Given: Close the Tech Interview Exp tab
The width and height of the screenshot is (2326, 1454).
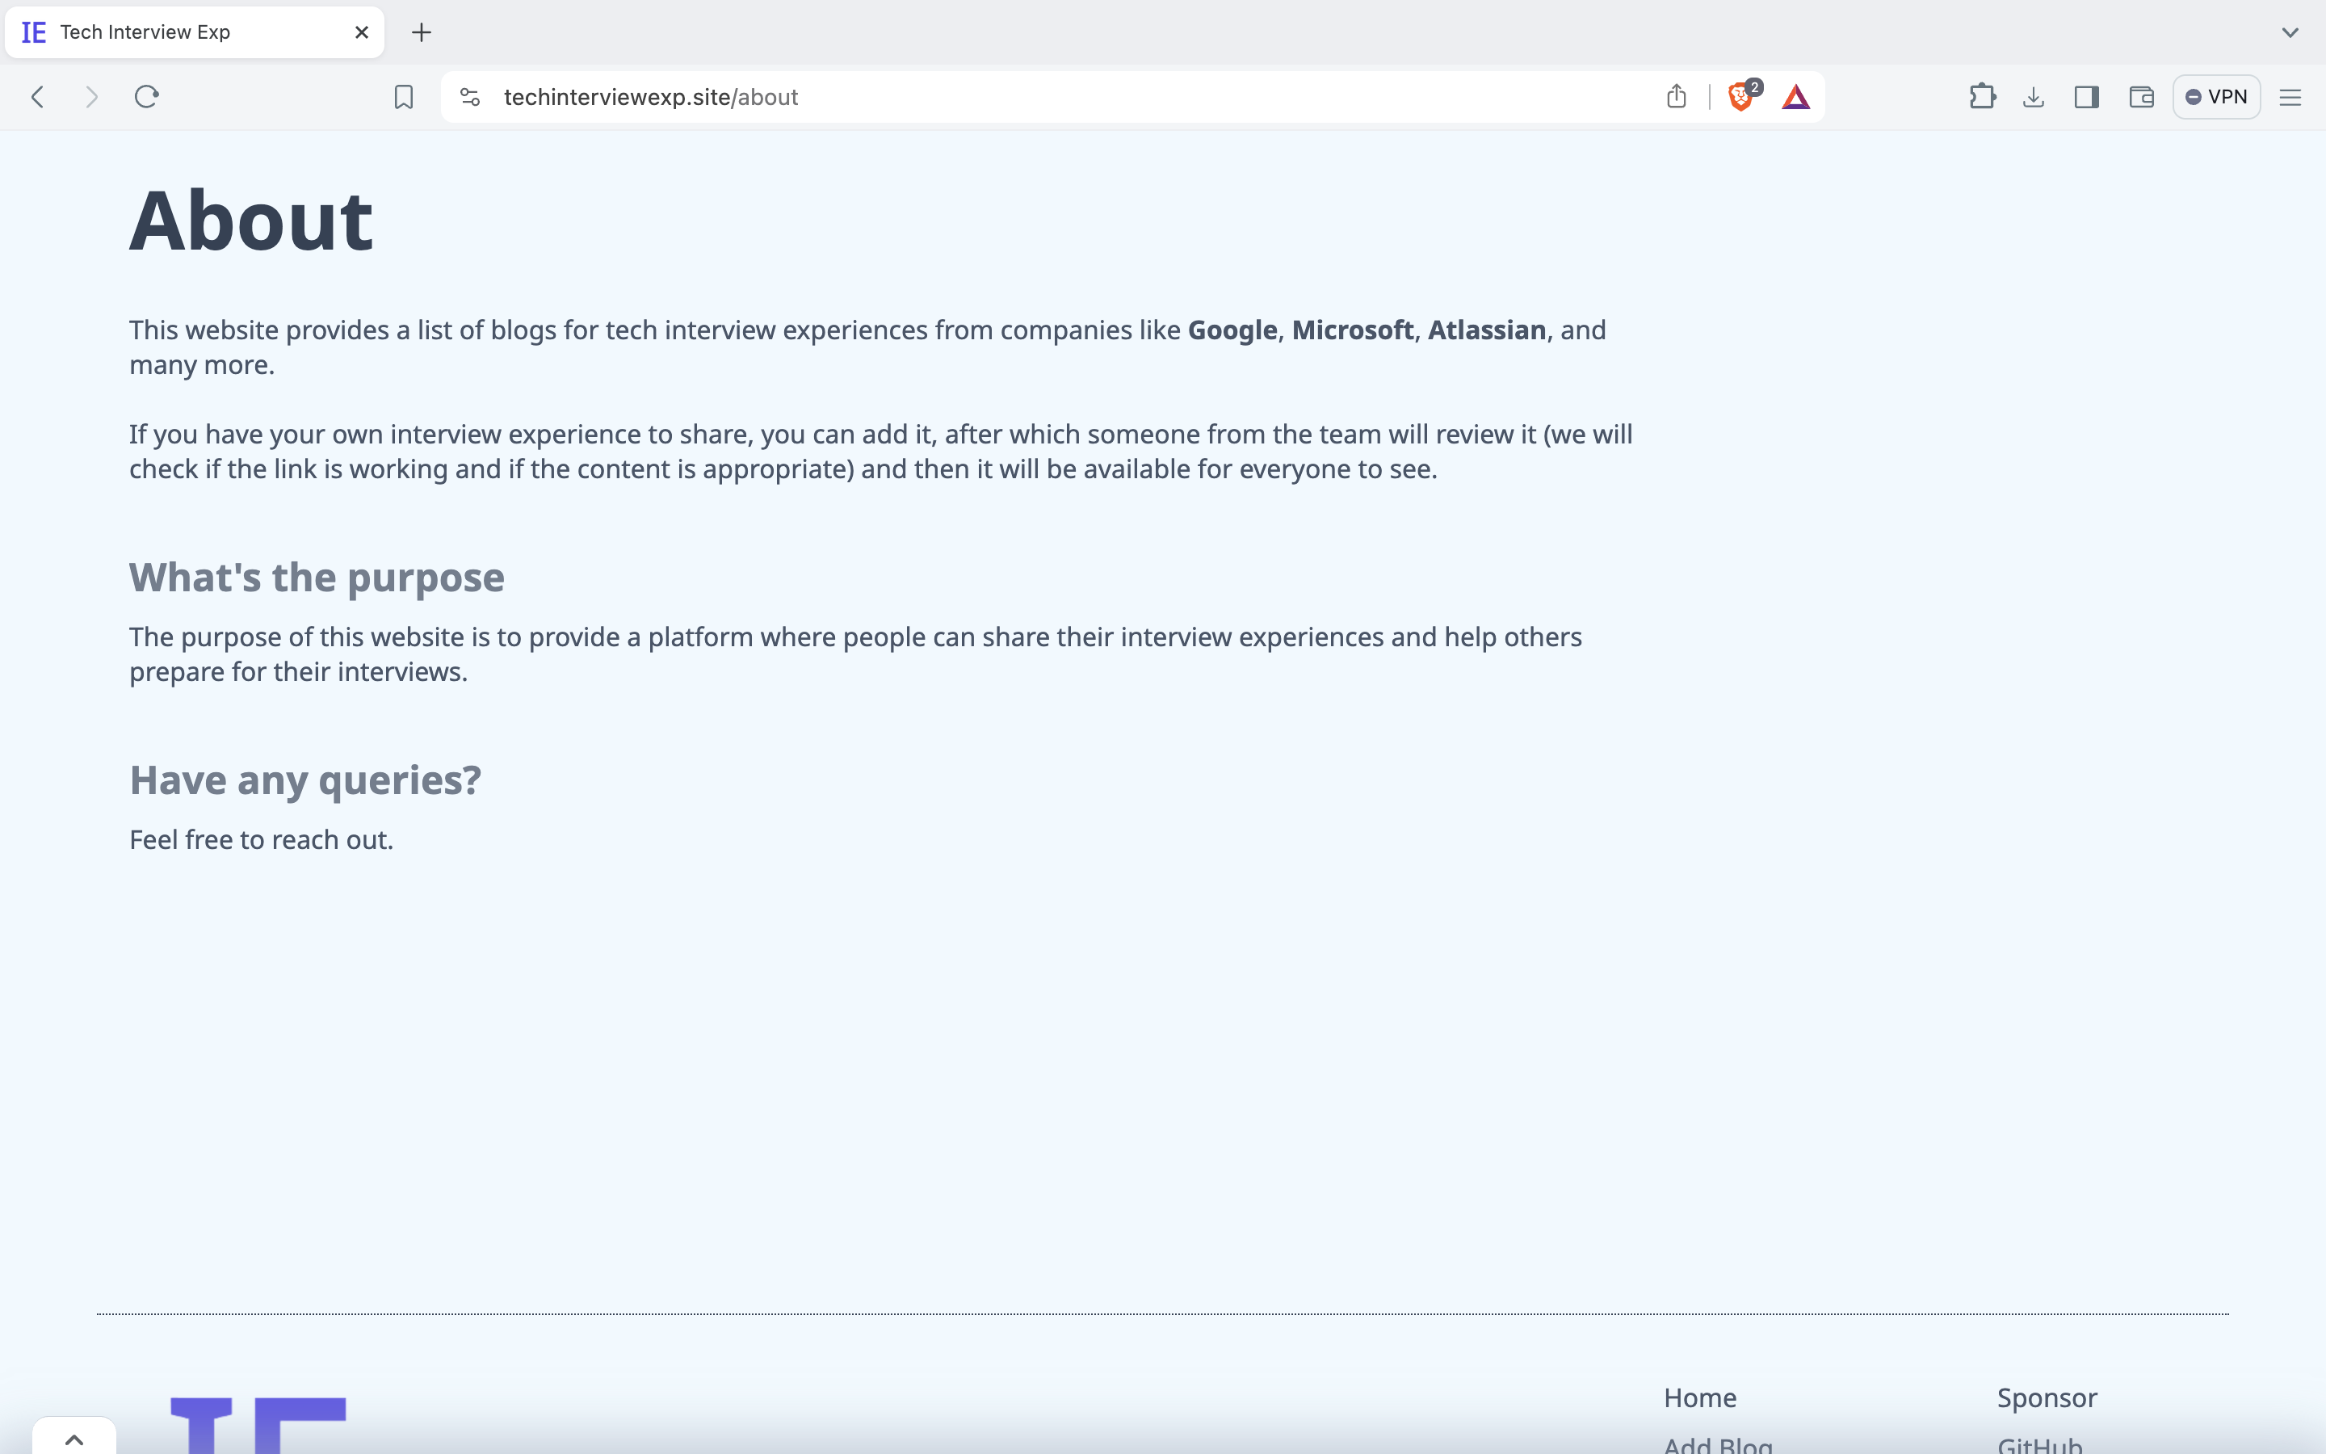Looking at the screenshot, I should [x=361, y=32].
